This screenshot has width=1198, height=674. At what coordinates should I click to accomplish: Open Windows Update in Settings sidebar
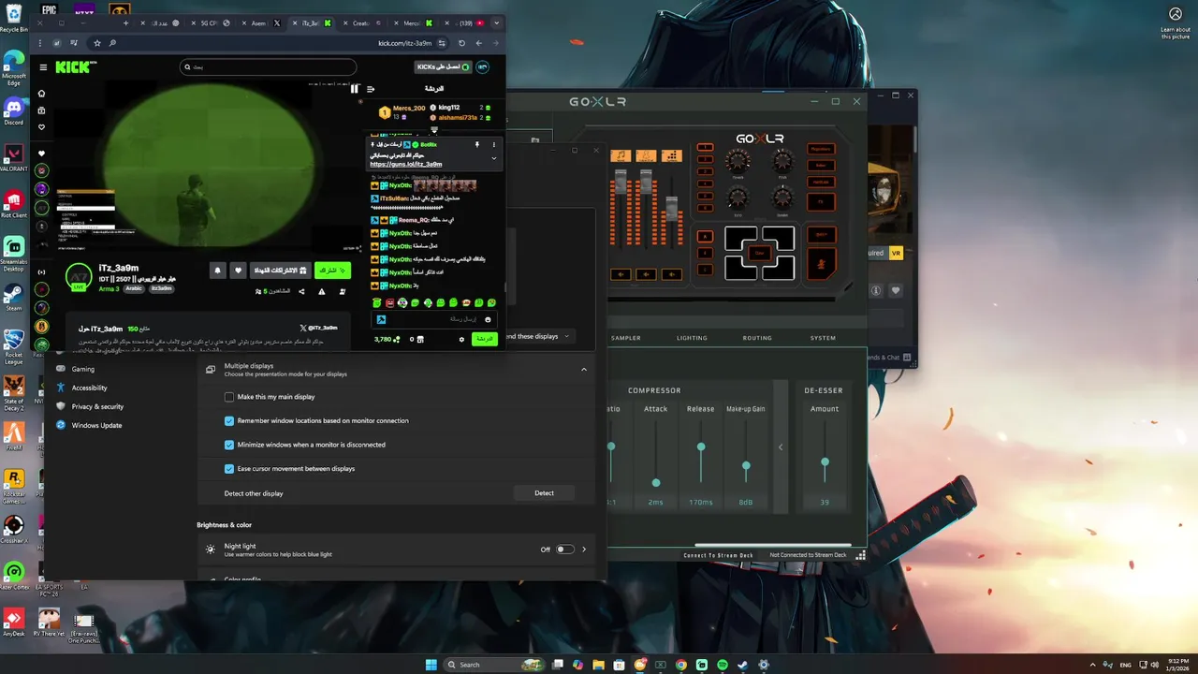(x=96, y=425)
